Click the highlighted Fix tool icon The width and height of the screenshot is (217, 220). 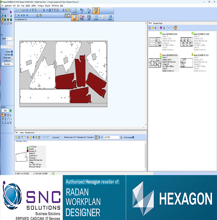2,19
